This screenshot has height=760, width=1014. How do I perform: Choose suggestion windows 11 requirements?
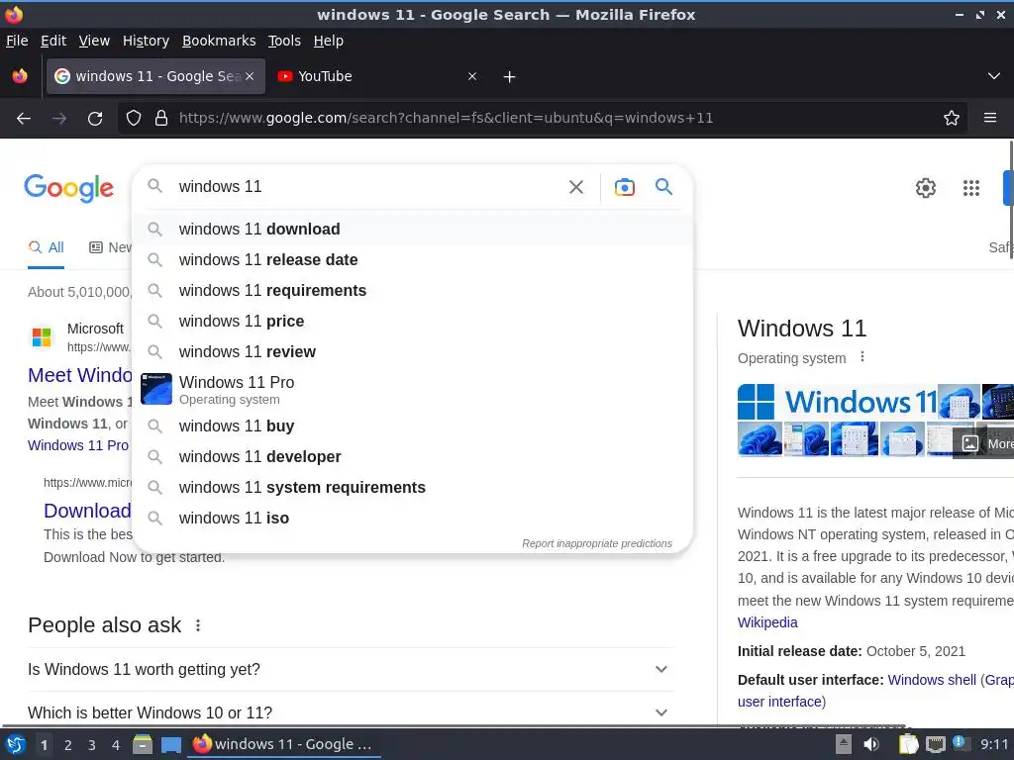412,291
